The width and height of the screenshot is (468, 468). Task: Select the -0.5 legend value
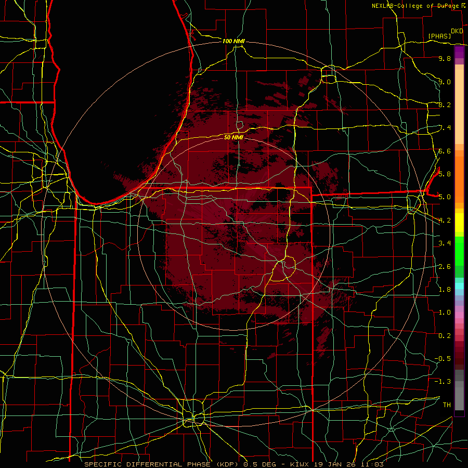(443, 358)
